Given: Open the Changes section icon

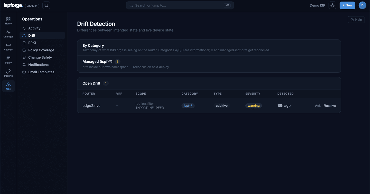Looking at the screenshot, I should pos(8,32).
